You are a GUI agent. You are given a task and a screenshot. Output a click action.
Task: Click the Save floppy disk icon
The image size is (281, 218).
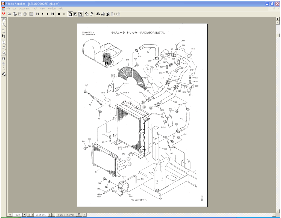pos(20,14)
